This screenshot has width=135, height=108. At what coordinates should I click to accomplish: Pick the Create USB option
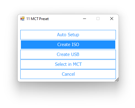coord(68,54)
